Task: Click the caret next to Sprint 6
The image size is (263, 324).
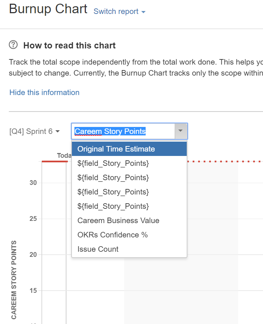Action: [58, 131]
